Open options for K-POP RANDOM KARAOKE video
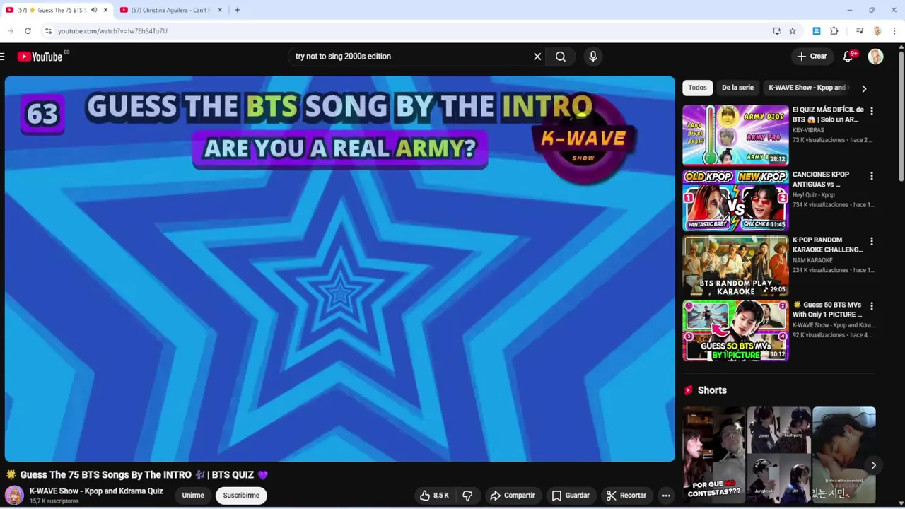905x509 pixels. click(871, 241)
